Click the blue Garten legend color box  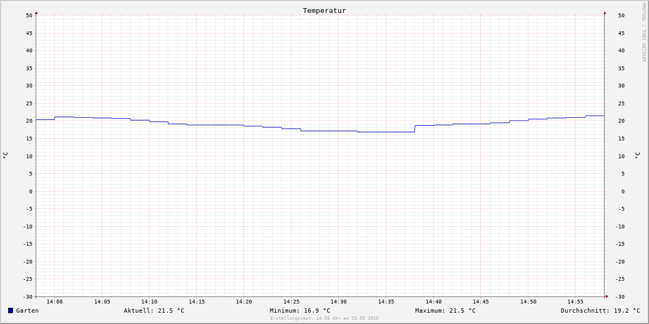click(10, 310)
